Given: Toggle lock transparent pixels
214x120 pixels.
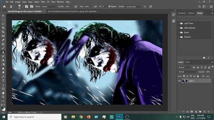Looking at the screenshot, I should pos(184,76).
